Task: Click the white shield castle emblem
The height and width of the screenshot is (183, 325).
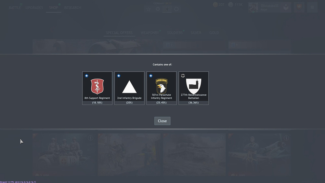Action: 194,86
